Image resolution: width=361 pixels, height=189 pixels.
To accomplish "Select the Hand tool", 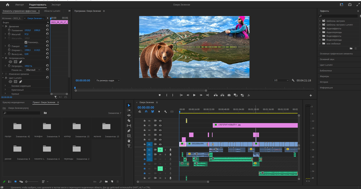I will 129,141.
